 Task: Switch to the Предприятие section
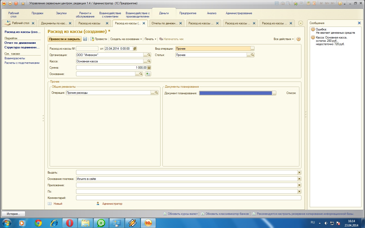188,13
